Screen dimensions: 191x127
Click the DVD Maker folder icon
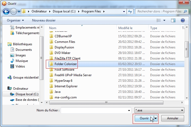(51, 53)
